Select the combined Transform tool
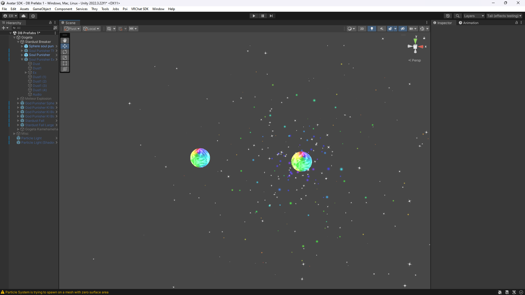Image resolution: width=525 pixels, height=295 pixels. pos(65,69)
